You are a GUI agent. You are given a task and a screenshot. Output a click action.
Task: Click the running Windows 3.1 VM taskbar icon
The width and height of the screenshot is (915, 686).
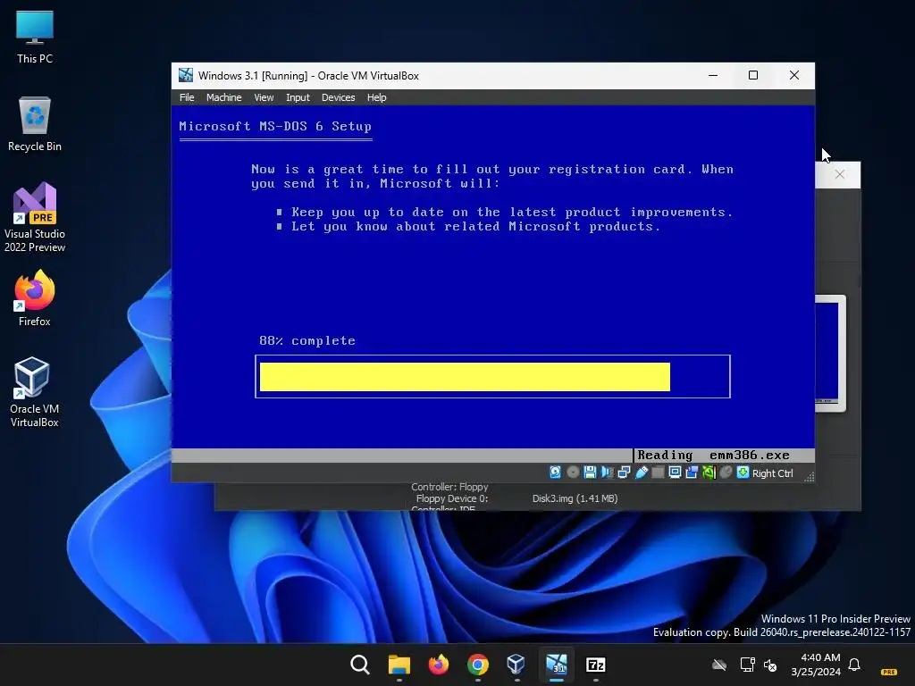pyautogui.click(x=556, y=665)
